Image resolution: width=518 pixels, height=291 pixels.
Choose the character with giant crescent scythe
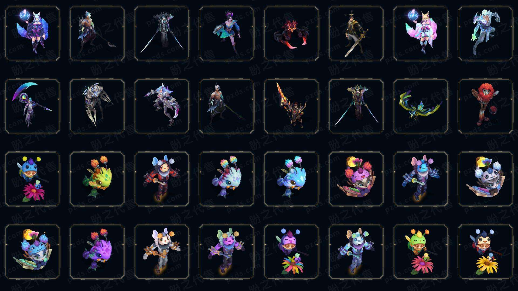point(32,106)
